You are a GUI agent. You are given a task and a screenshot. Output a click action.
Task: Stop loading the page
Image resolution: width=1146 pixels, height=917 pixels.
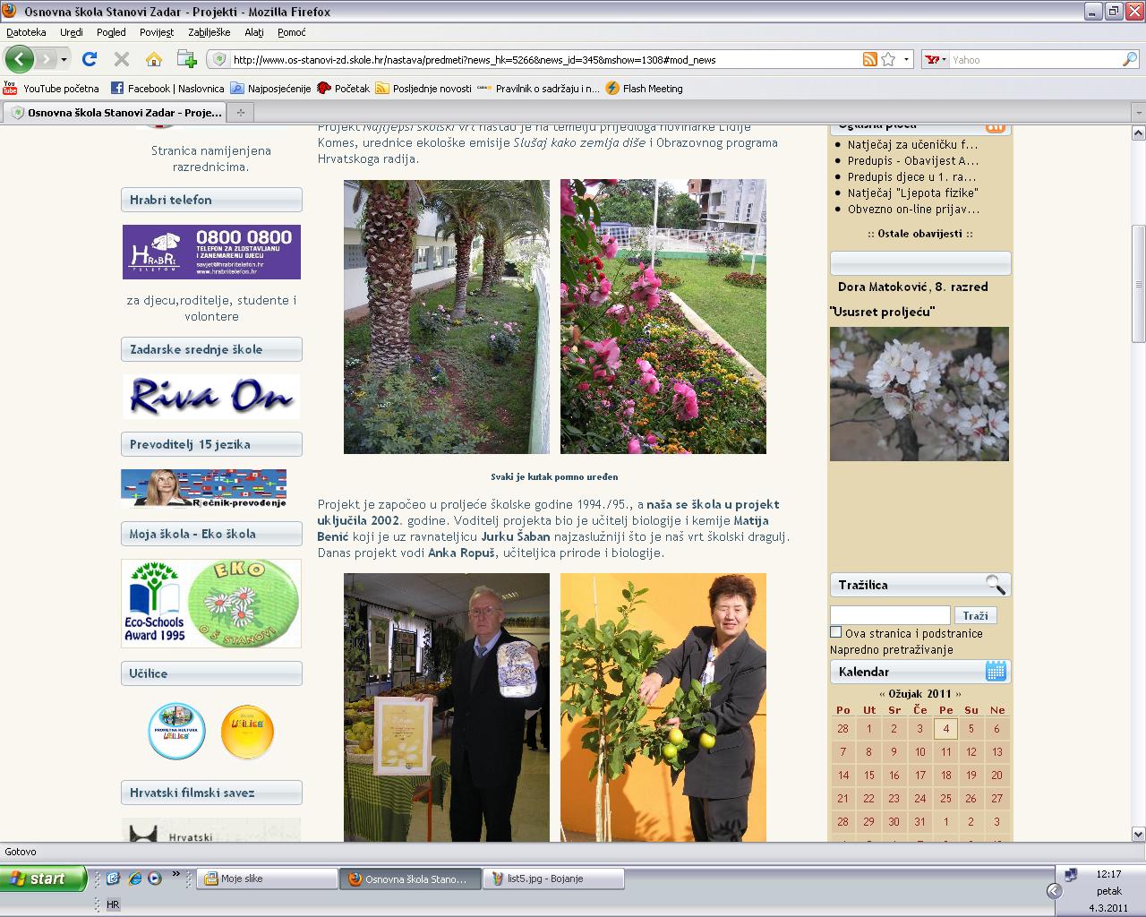[x=122, y=59]
